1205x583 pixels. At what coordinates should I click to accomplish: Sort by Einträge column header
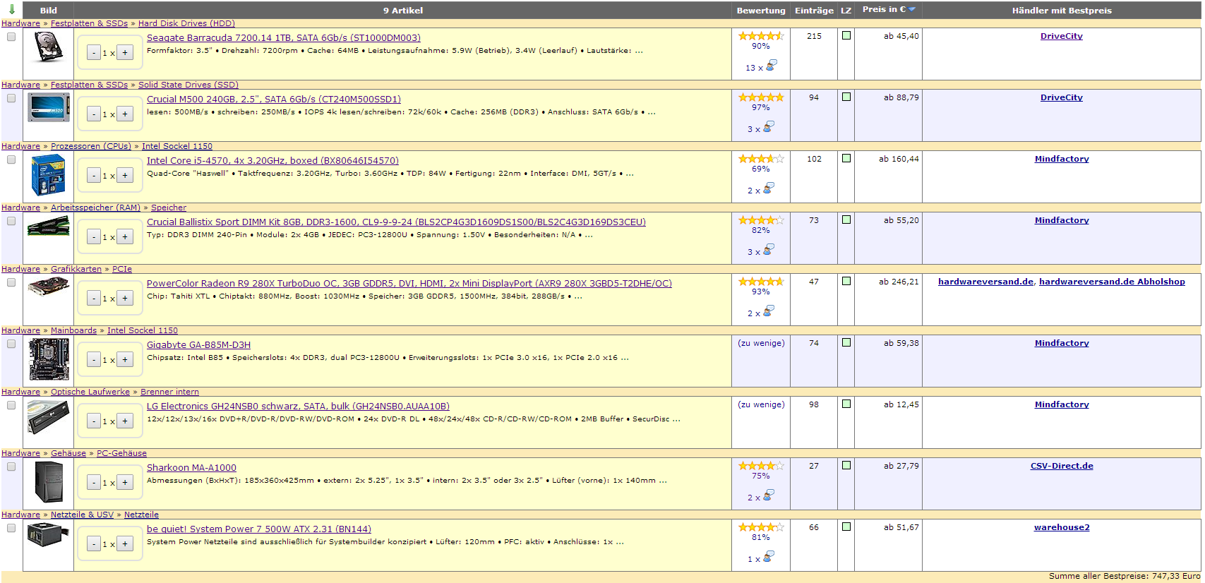point(814,11)
